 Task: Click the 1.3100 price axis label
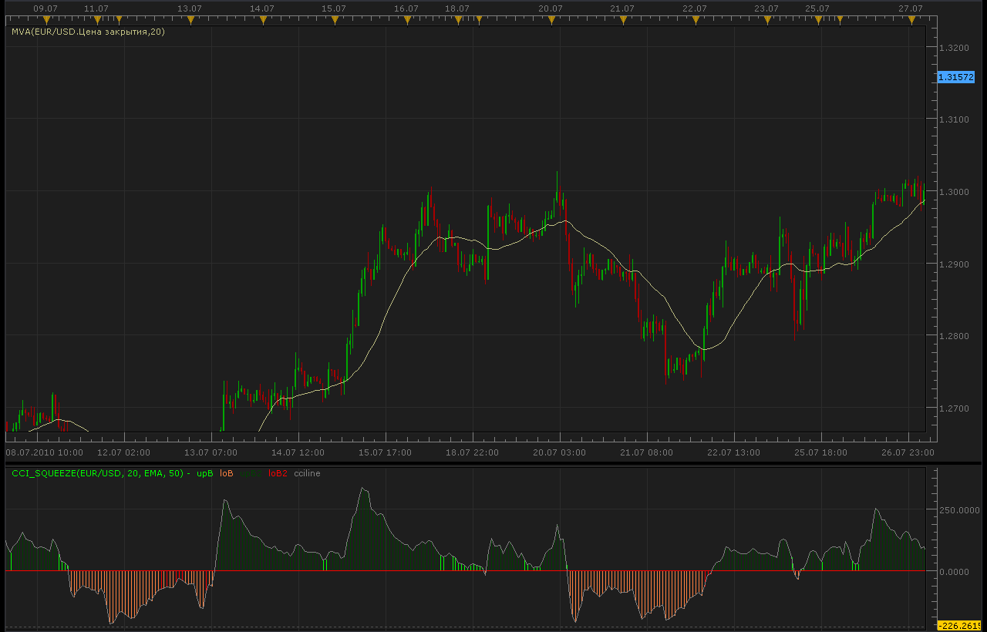(x=954, y=119)
